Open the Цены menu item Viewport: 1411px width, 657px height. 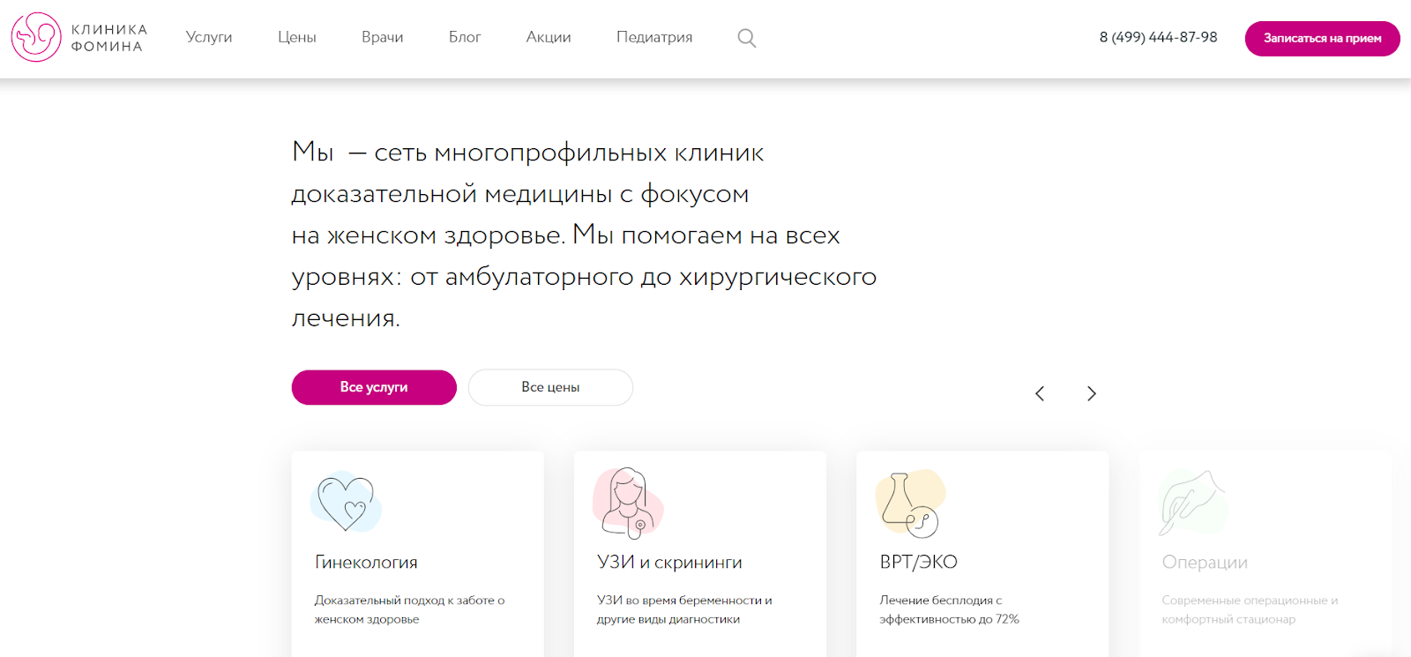(x=296, y=37)
